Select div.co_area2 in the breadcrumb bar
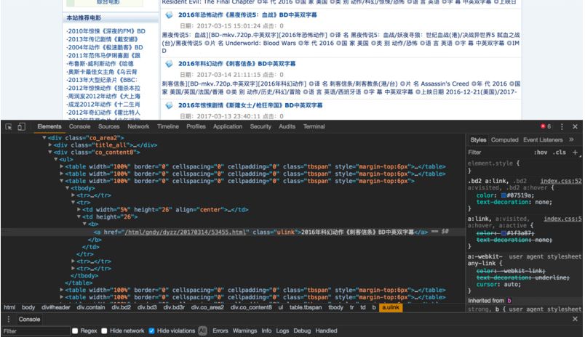 point(207,307)
